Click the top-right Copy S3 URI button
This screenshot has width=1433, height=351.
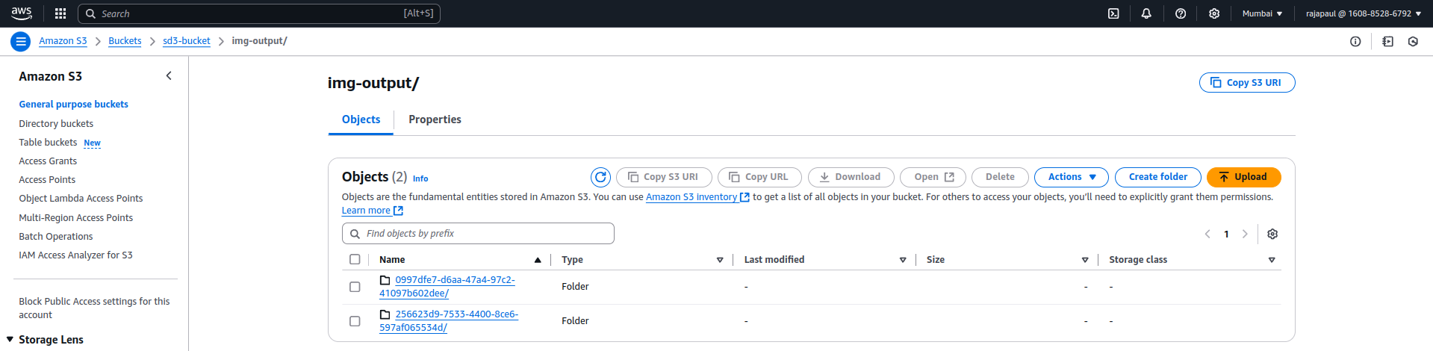1247,82
